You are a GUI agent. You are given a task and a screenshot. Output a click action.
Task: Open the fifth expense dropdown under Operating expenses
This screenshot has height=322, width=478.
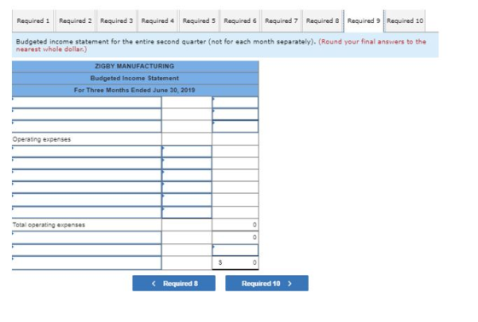click(x=86, y=199)
